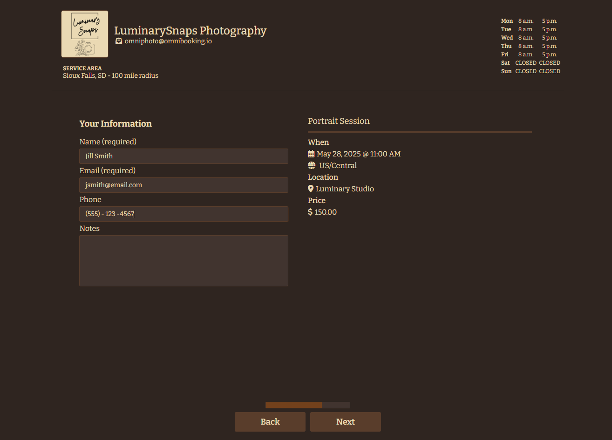Click the Your Information heading
The height and width of the screenshot is (440, 612).
pos(116,123)
